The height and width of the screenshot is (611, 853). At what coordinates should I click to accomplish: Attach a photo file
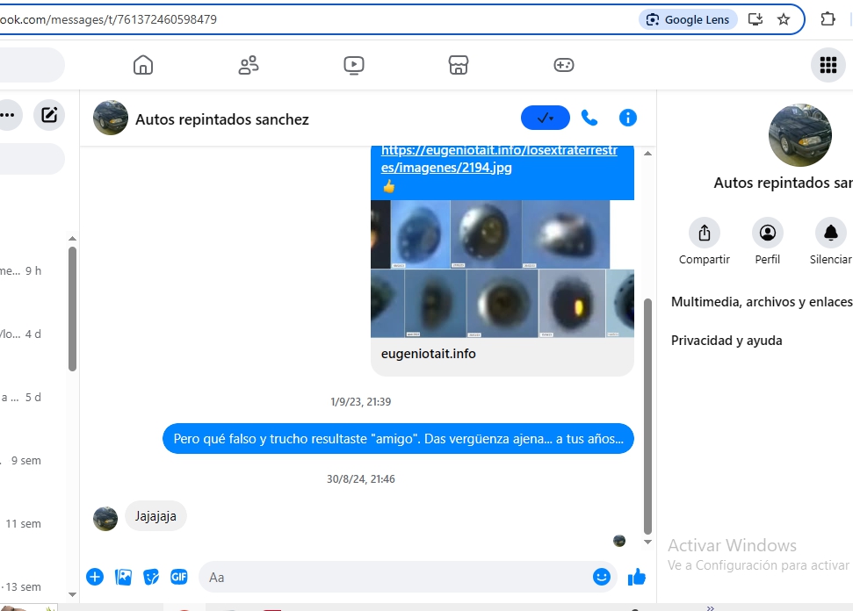[x=124, y=577]
